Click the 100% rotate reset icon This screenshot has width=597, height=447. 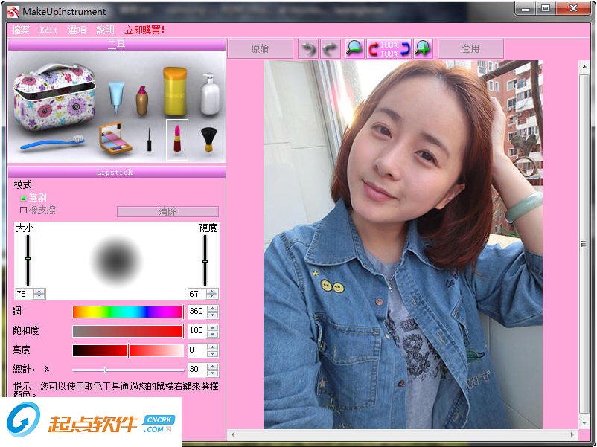[x=390, y=48]
